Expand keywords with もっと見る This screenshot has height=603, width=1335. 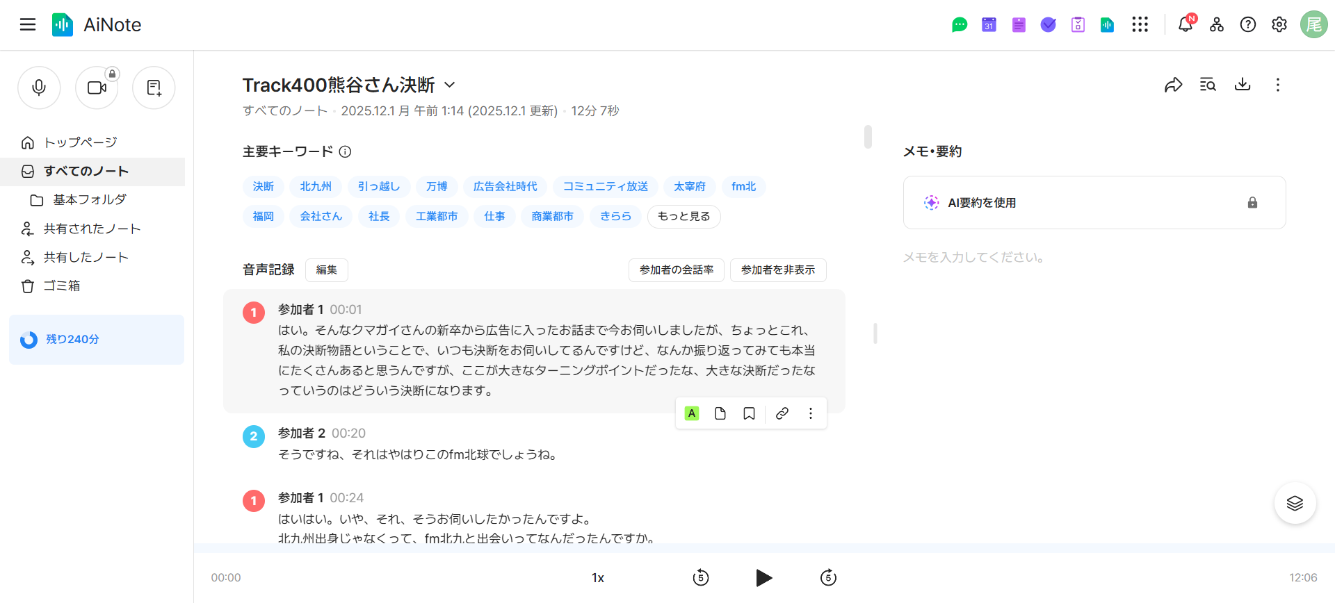pos(683,216)
